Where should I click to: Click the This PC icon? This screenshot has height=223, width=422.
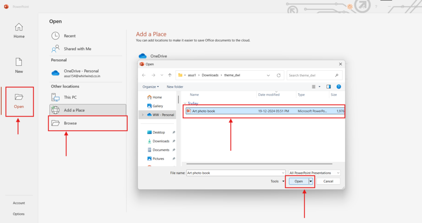[x=55, y=97]
